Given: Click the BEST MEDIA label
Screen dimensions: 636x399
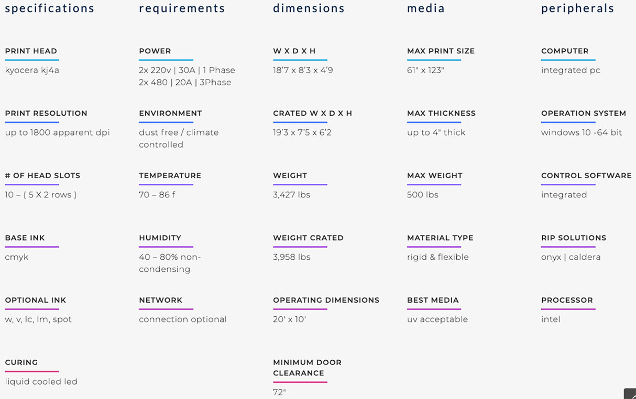Looking at the screenshot, I should click(433, 300).
